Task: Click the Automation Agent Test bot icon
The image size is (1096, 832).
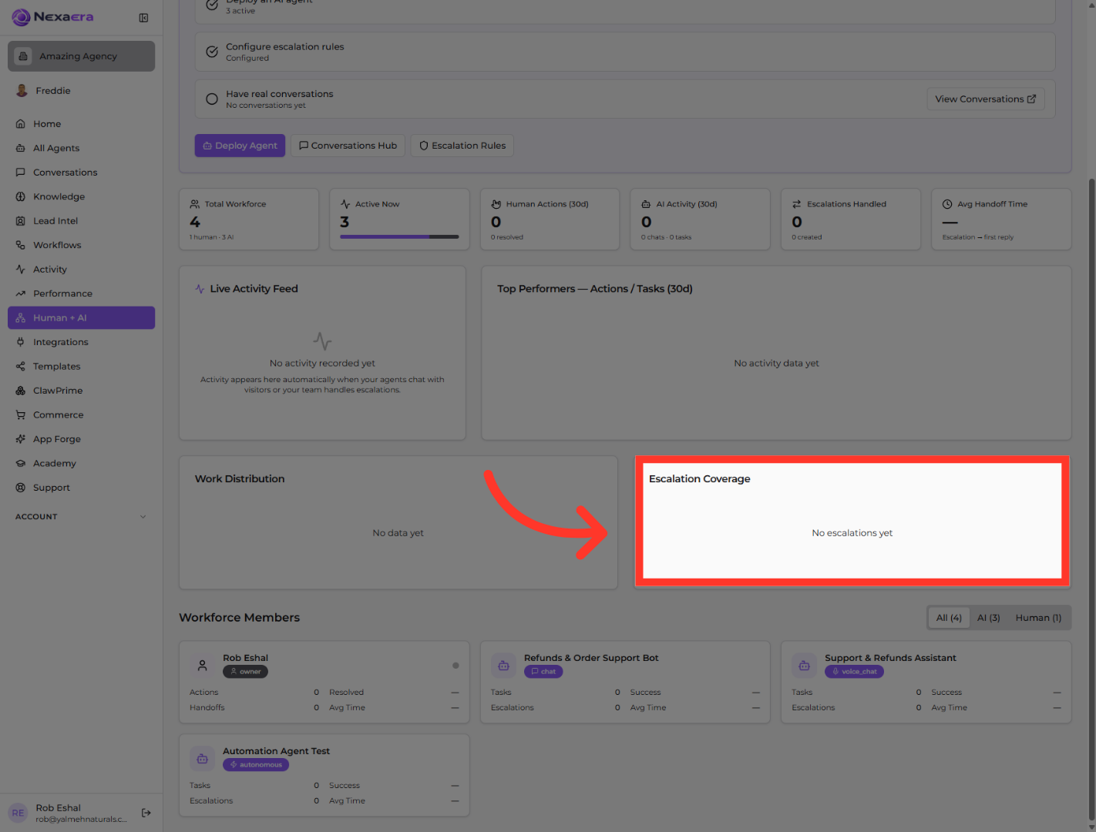Action: [x=202, y=758]
